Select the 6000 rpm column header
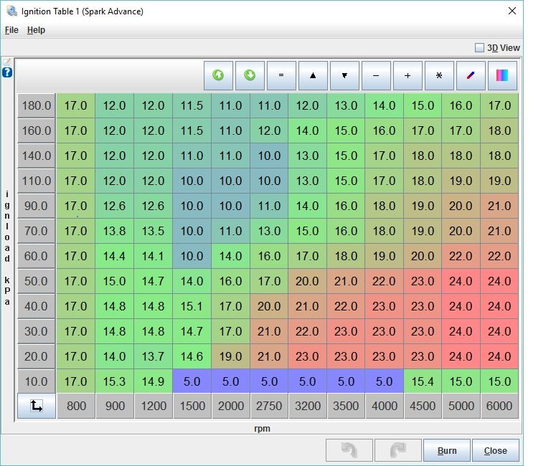This screenshot has width=551, height=466. pos(499,406)
